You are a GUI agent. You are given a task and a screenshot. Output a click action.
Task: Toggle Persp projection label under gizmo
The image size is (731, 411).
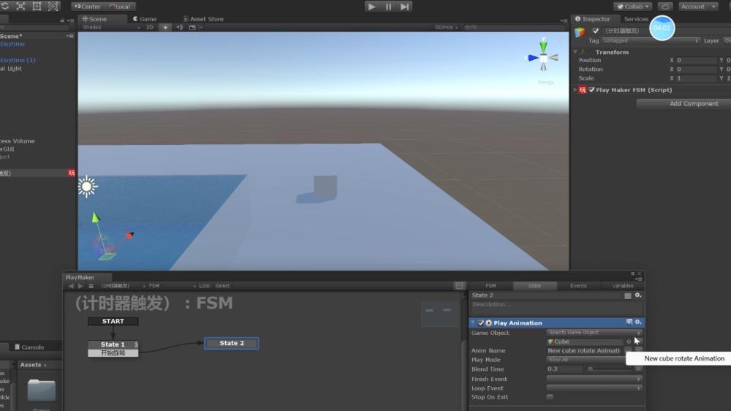coord(546,82)
